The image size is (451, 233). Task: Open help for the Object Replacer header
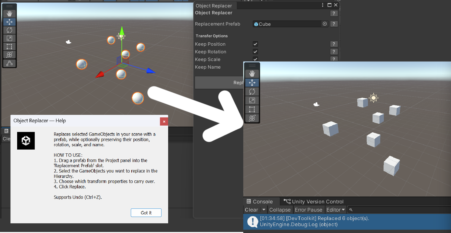[334, 14]
